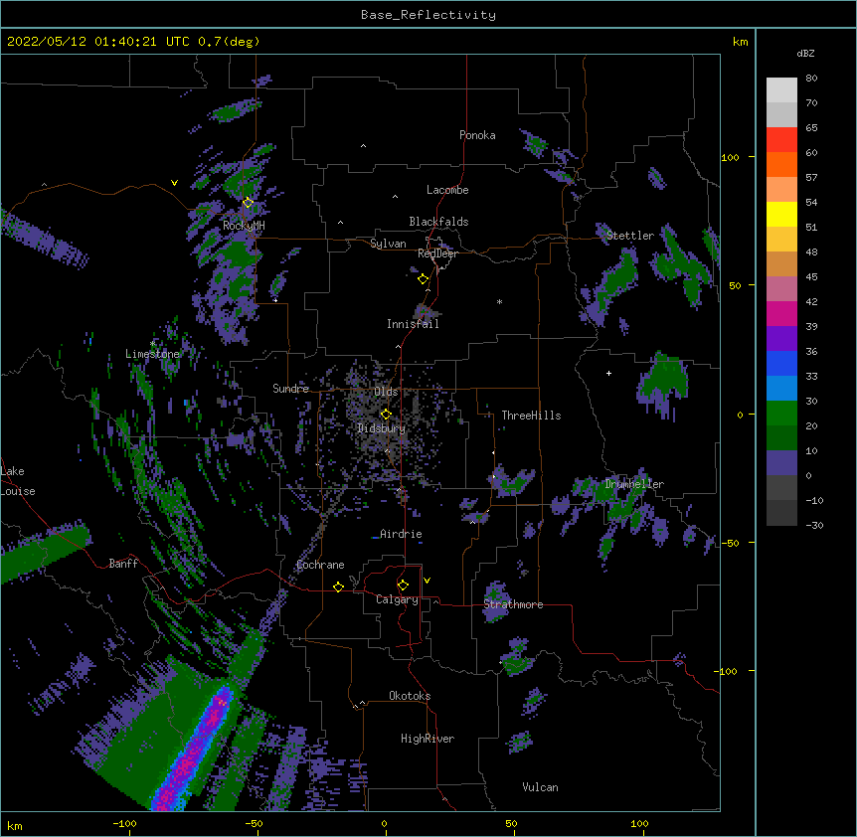The image size is (857, 837).
Task: Select the magenta 42-39 dBZ legend swatch
Action: [x=781, y=314]
